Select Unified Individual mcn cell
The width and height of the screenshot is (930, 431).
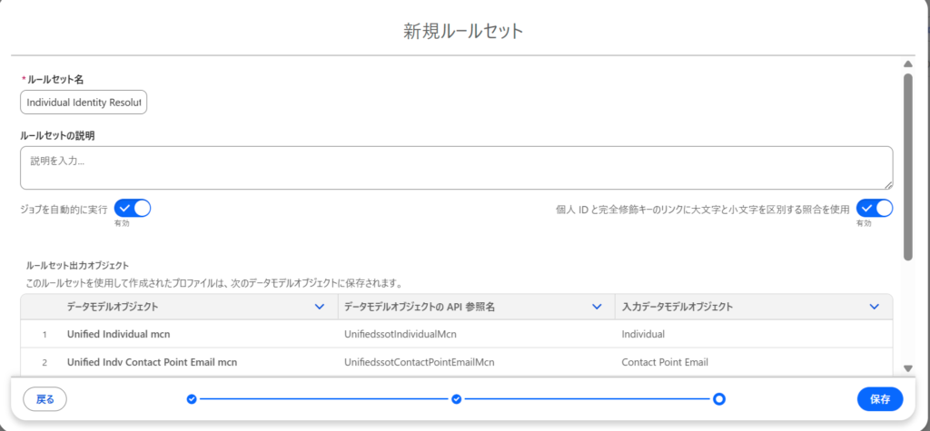pyautogui.click(x=119, y=334)
